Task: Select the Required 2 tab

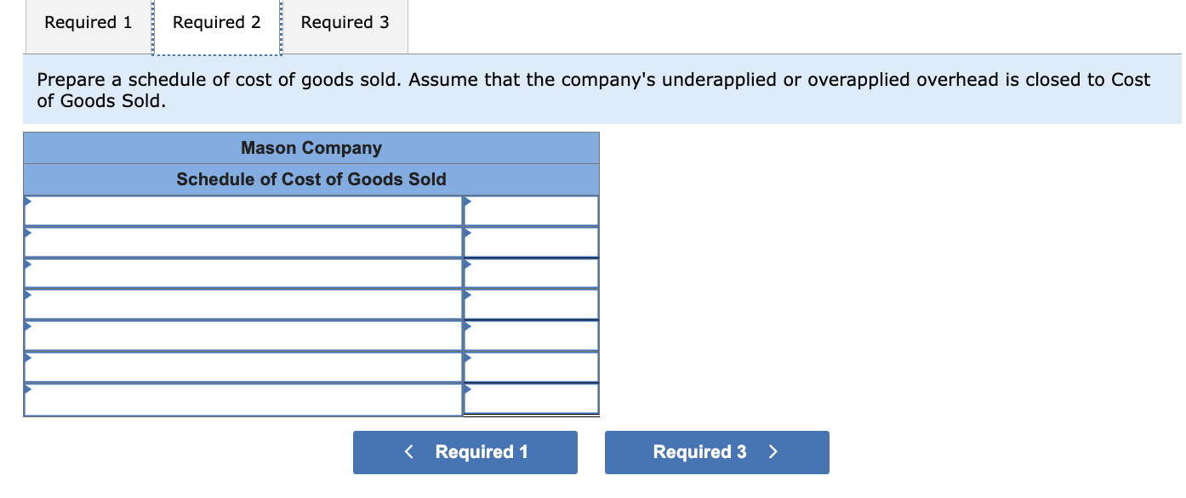Action: [x=215, y=23]
